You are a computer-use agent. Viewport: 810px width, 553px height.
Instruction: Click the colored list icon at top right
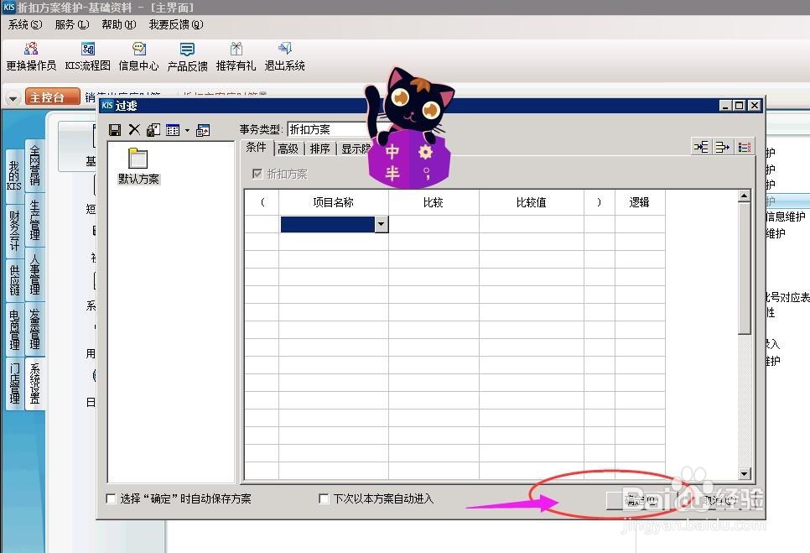click(744, 146)
